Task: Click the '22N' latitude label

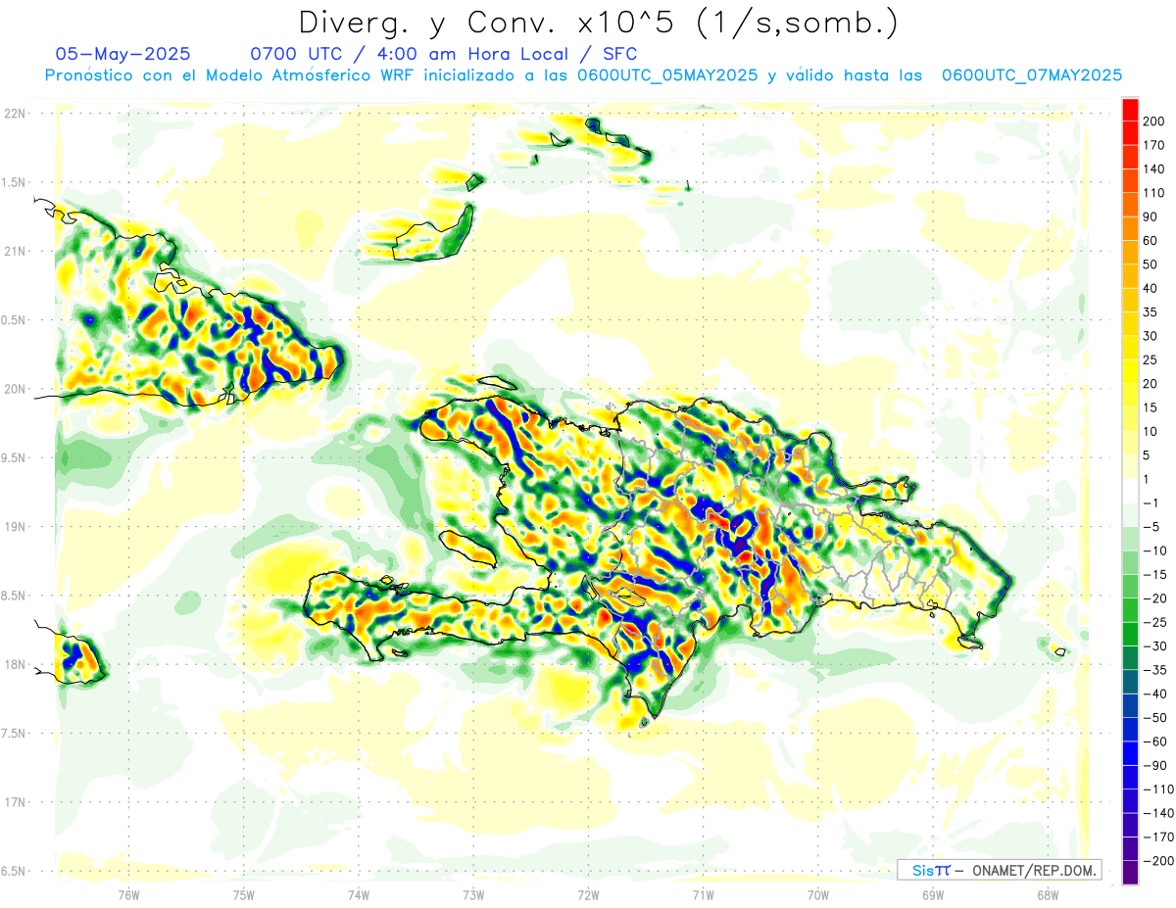Action: pos(14,114)
